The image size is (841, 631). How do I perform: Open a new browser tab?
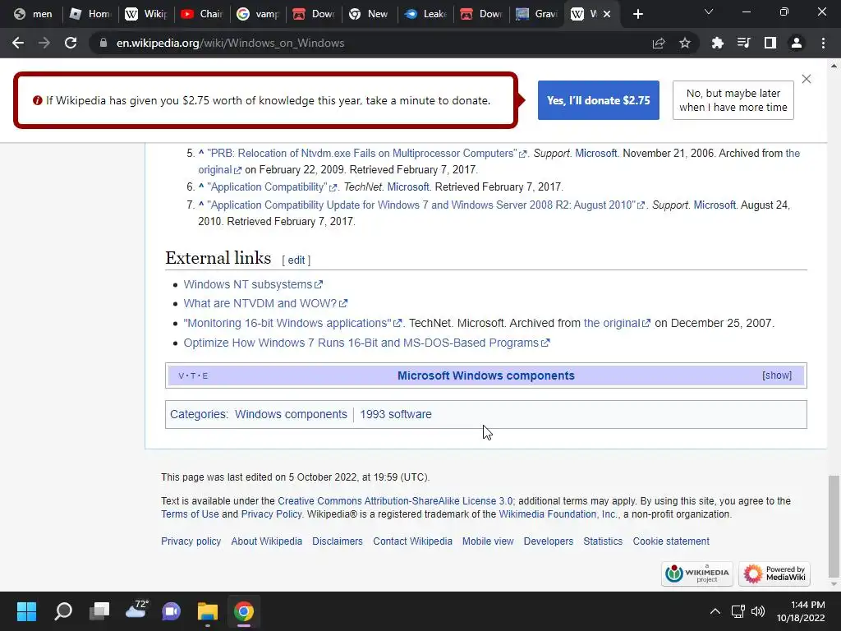[637, 14]
